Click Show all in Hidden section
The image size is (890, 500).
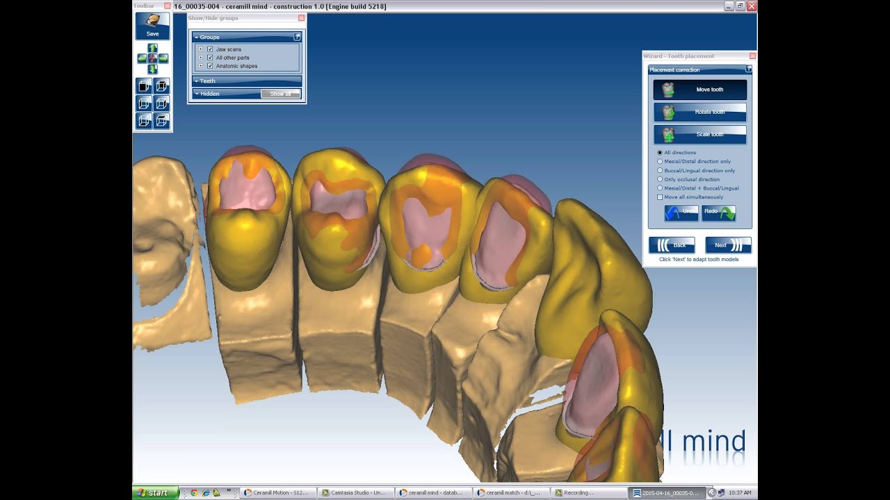281,94
